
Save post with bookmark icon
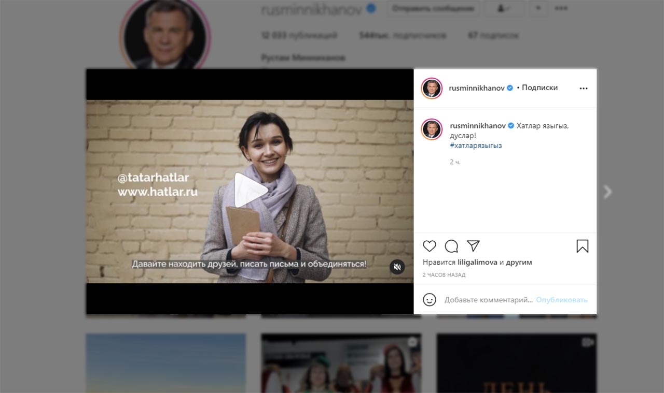pos(583,246)
